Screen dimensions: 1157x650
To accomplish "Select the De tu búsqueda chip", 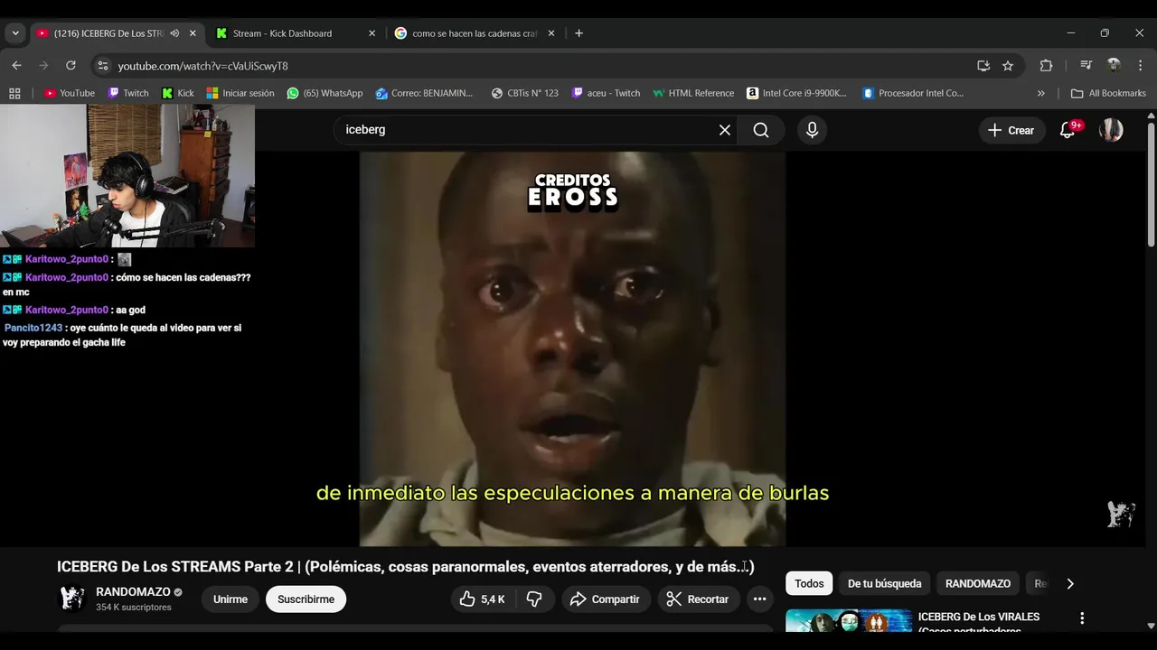I will pos(885,583).
